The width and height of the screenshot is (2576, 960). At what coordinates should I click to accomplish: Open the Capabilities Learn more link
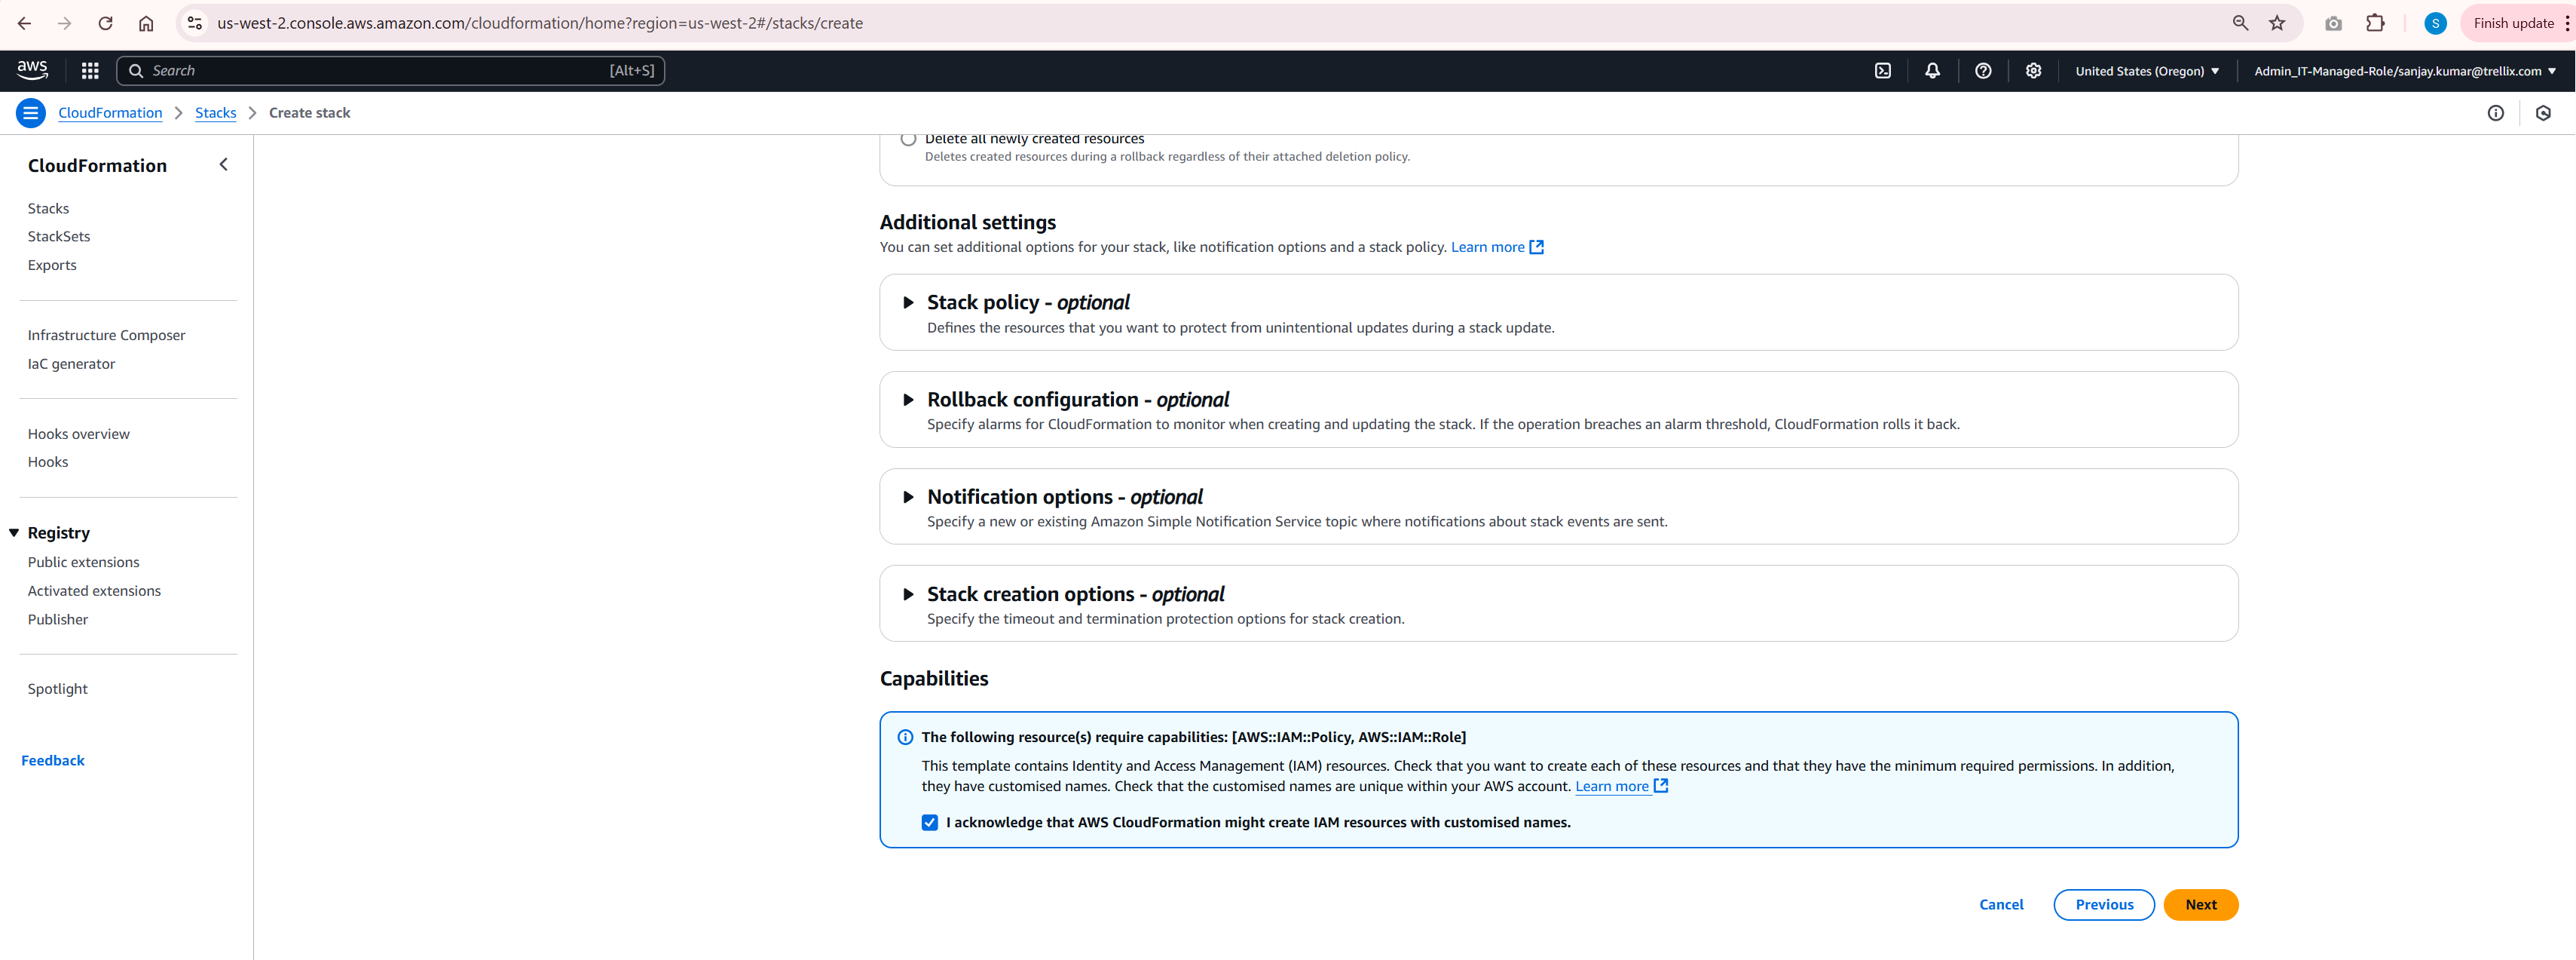point(1613,786)
